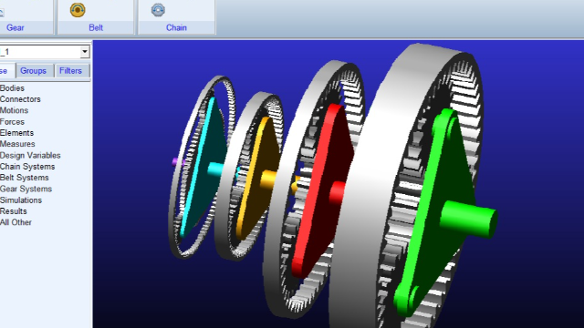Viewport: 584px width, 328px height.
Task: Expand the Connectors tree entry
Action: (20, 99)
